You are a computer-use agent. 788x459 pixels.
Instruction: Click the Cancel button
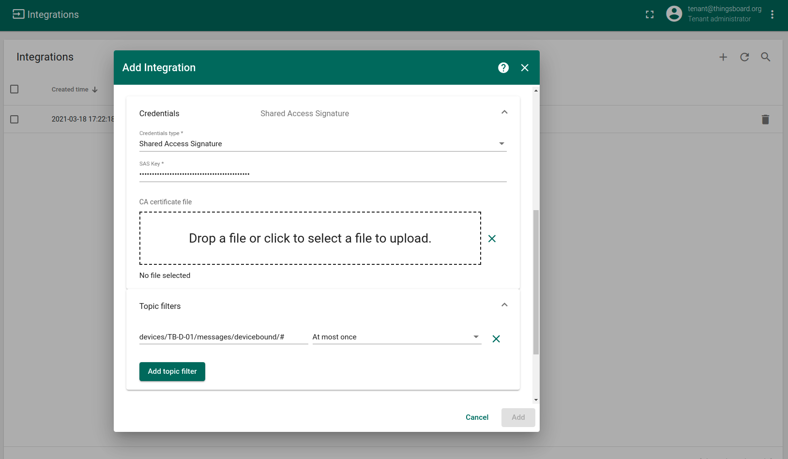coord(477,417)
